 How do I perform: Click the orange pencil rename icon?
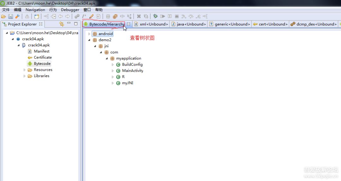pyautogui.click(x=91, y=16)
